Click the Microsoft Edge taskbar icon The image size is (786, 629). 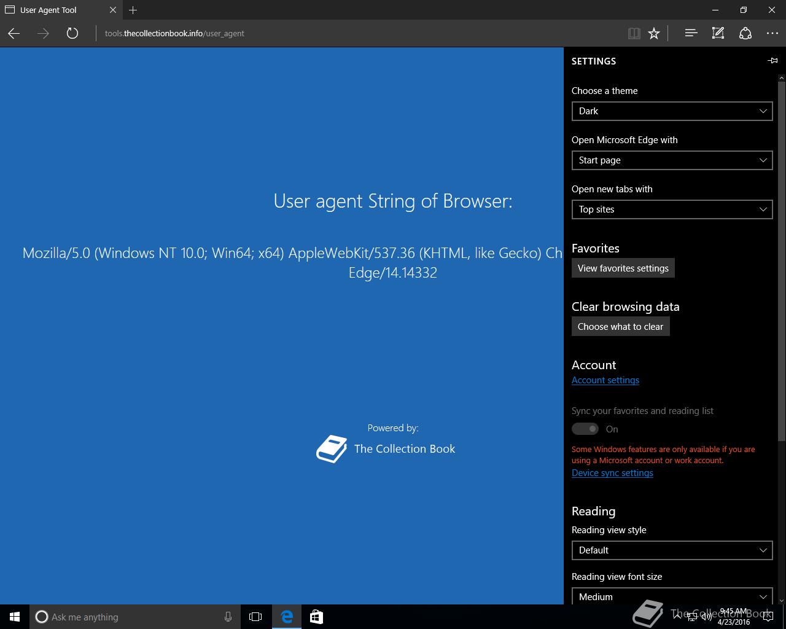click(x=287, y=617)
